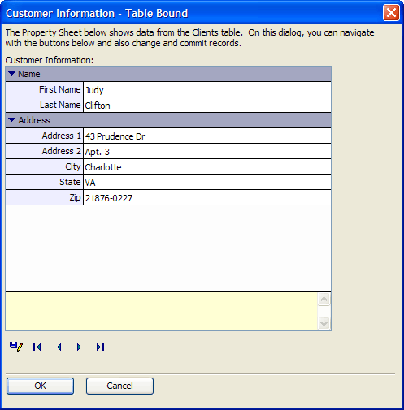
Task: Click the City value Charlotte
Action: pos(207,166)
